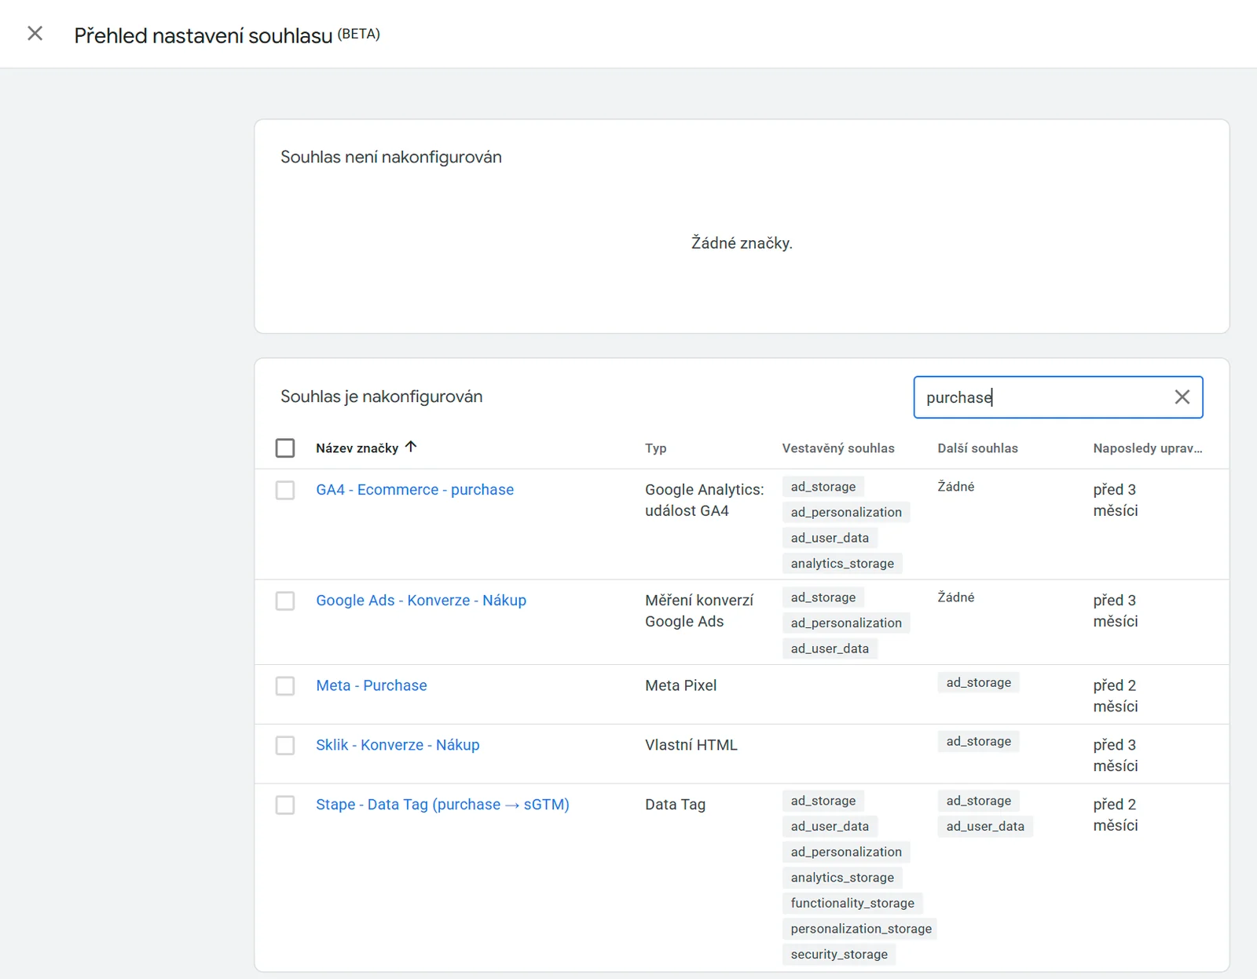Click the Vestavěný souhlas column header

pos(838,448)
